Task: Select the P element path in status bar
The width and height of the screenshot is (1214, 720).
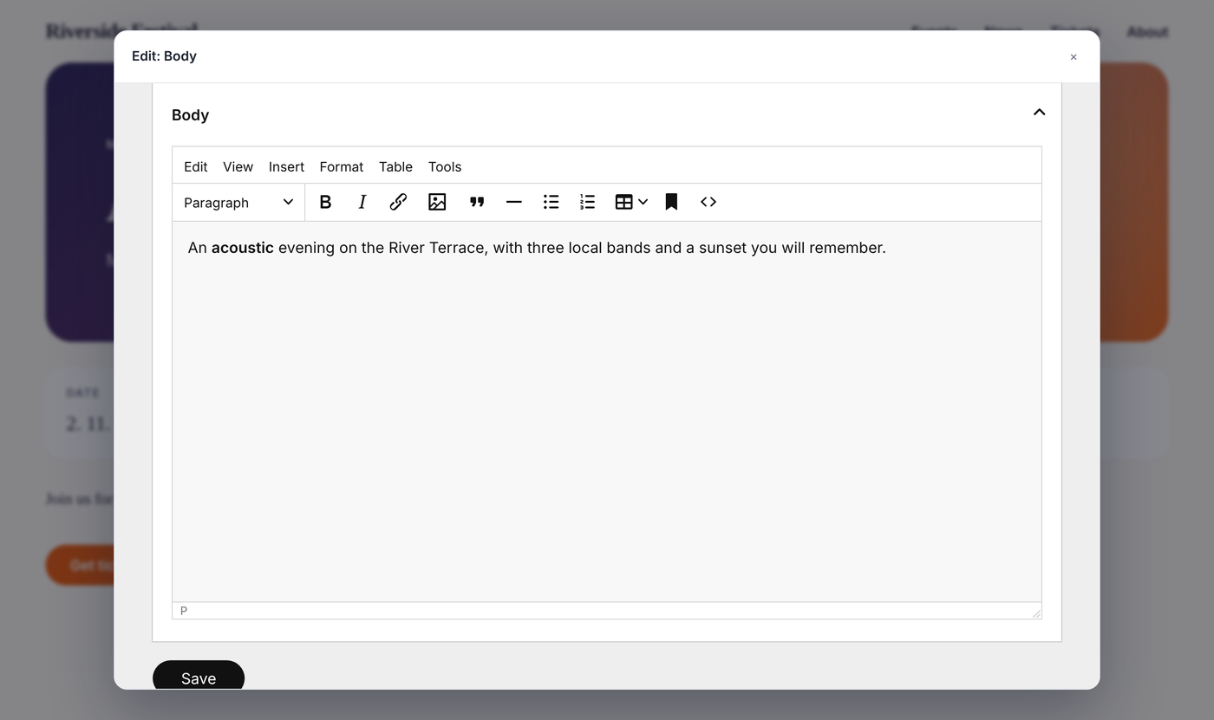Action: coord(184,611)
